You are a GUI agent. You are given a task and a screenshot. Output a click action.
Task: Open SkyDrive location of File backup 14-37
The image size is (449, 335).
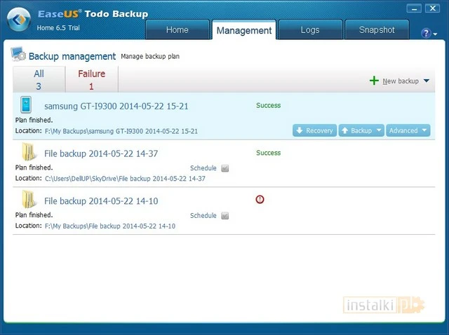(125, 179)
